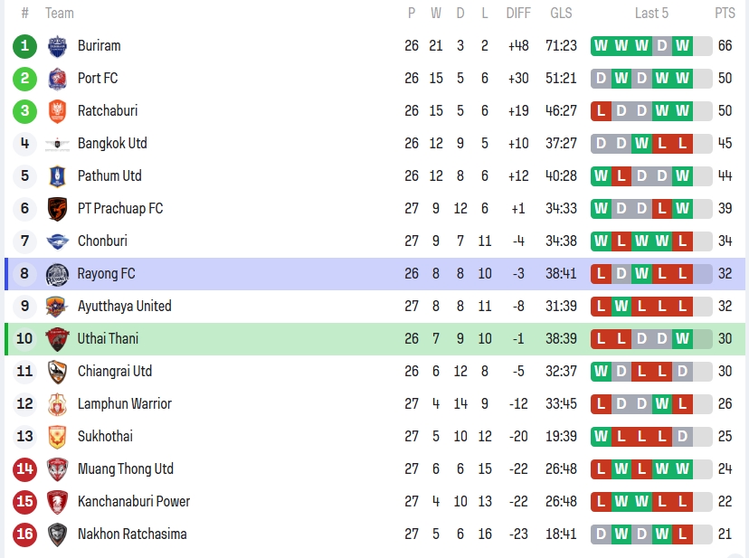Open the Rayong FC team page
Screen dimensions: 749x558
[x=106, y=274]
